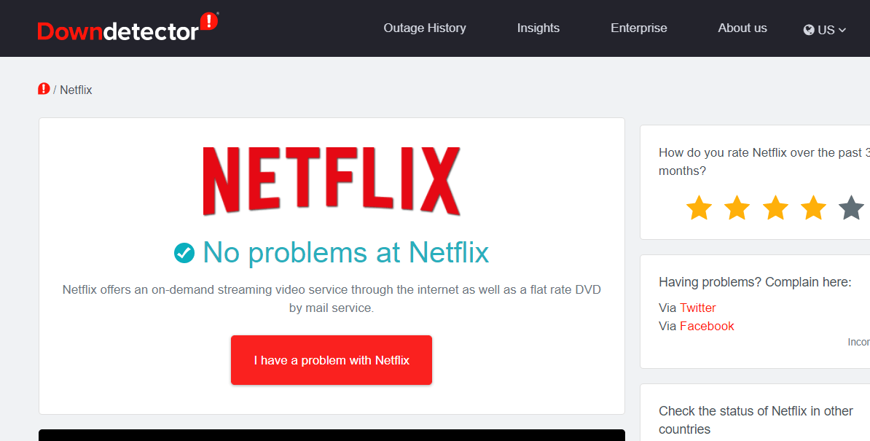Viewport: 870px width, 441px height.
Task: Rate Netflix five stars
Action: point(852,208)
